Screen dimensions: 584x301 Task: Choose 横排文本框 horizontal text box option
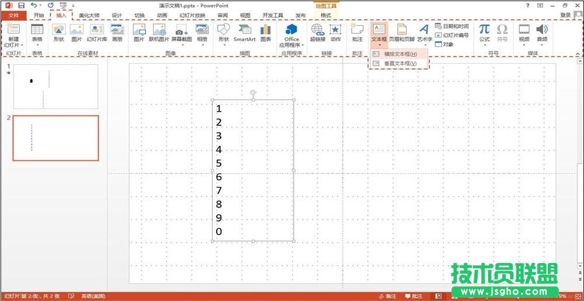point(400,54)
